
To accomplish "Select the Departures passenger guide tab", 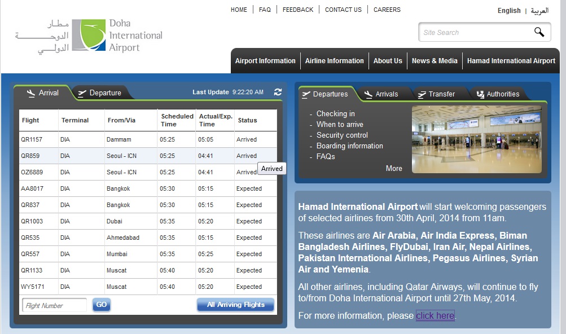I will click(325, 94).
